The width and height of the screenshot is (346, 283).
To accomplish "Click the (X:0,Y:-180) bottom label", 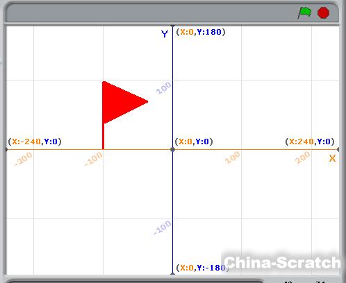I will [203, 268].
